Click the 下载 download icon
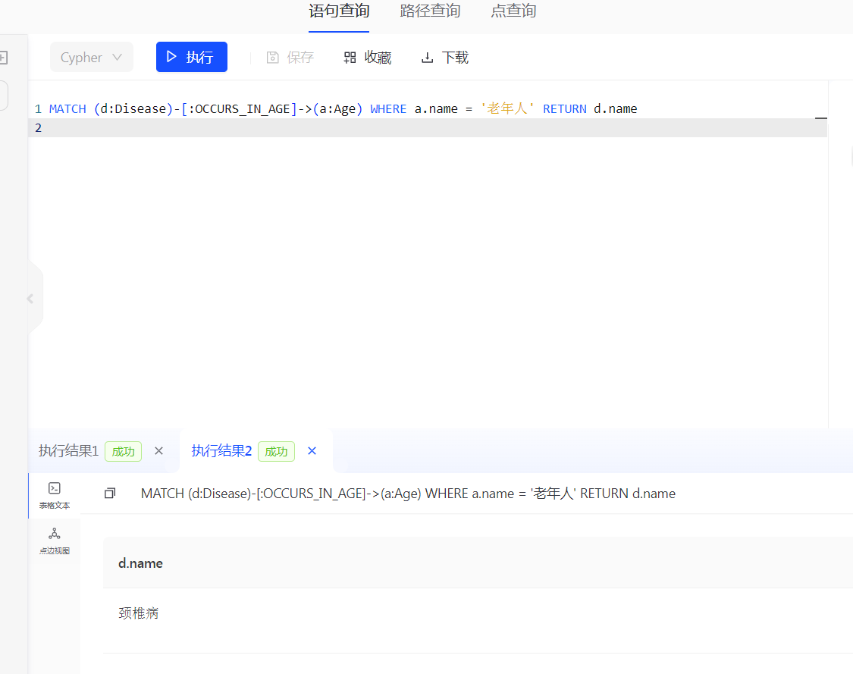The height and width of the screenshot is (674, 853). [427, 57]
